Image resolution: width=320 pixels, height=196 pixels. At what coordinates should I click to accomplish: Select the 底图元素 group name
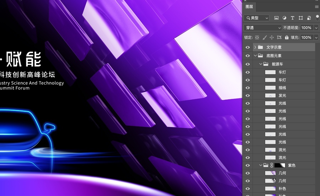coord(274,56)
